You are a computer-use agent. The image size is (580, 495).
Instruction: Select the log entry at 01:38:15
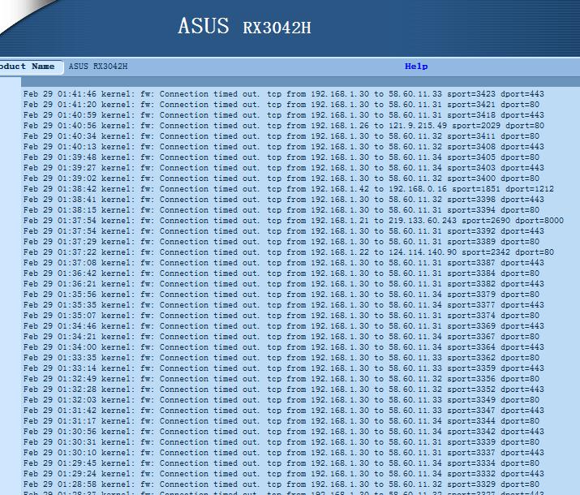(x=281, y=210)
